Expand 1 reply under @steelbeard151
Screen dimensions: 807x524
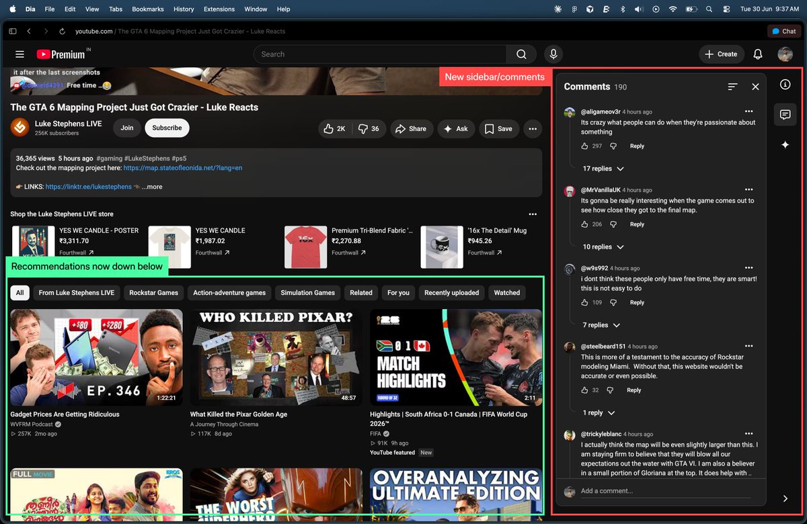tap(599, 412)
